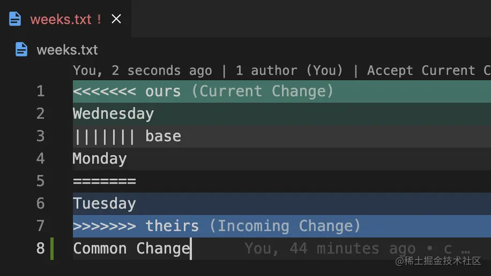The height and width of the screenshot is (276, 491).
Task: Click the breadcrumb file icon beside weeks.txt
Action: click(21, 50)
